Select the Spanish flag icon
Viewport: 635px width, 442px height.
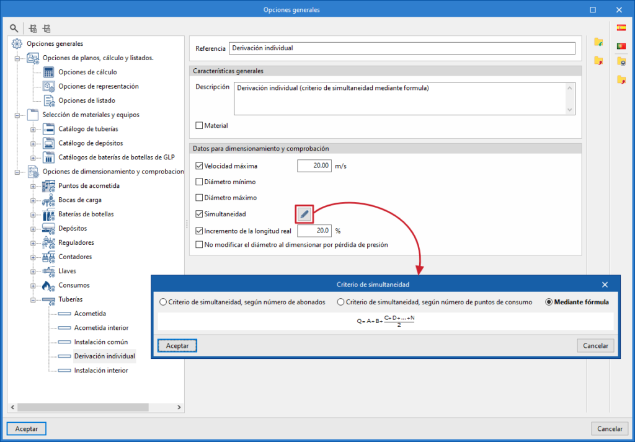[621, 27]
